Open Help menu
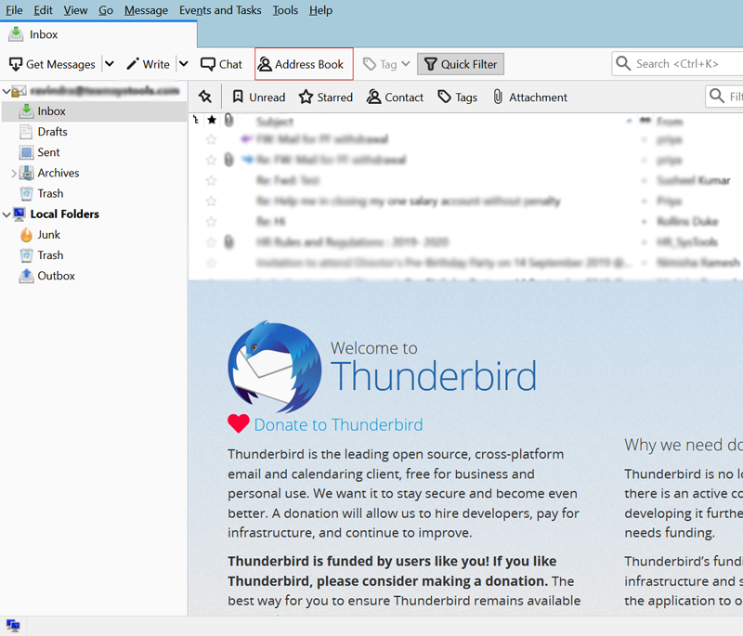743x636 pixels. tap(320, 10)
